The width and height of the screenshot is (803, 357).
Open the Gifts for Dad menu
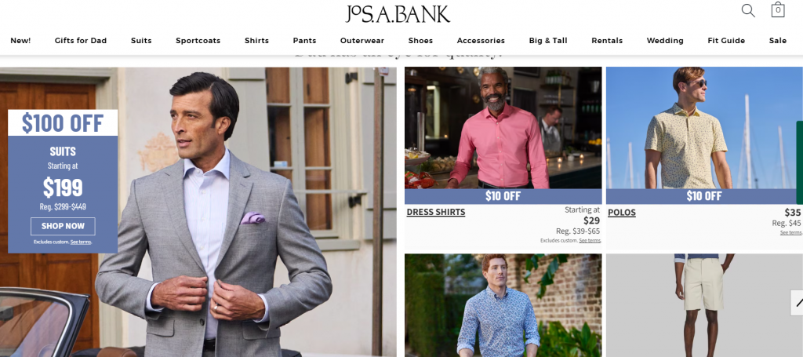click(81, 41)
